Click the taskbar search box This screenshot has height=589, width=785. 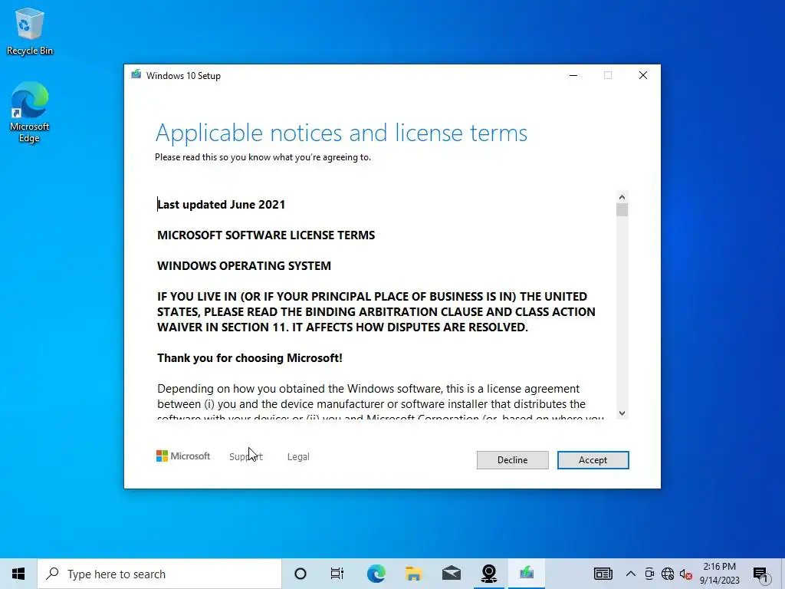159,574
